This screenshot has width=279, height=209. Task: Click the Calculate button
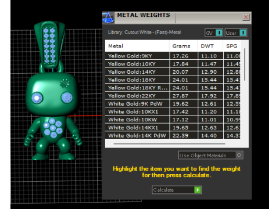tap(177, 190)
